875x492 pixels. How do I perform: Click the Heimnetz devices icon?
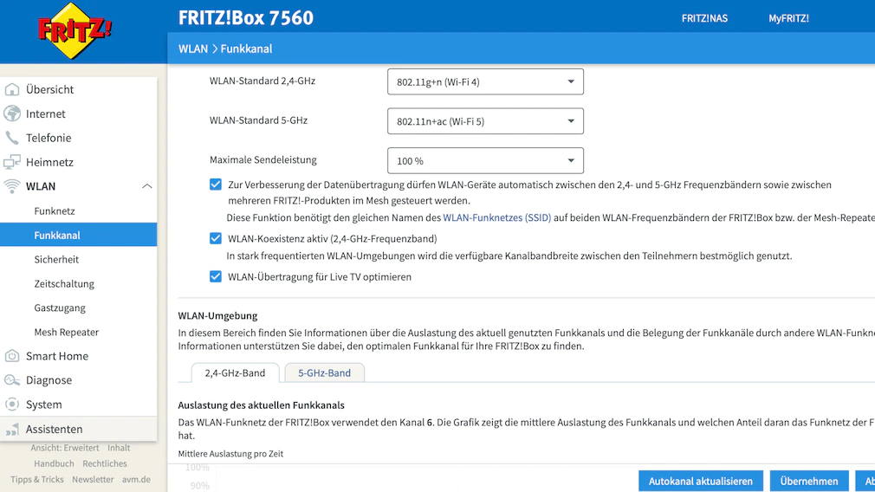(12, 162)
